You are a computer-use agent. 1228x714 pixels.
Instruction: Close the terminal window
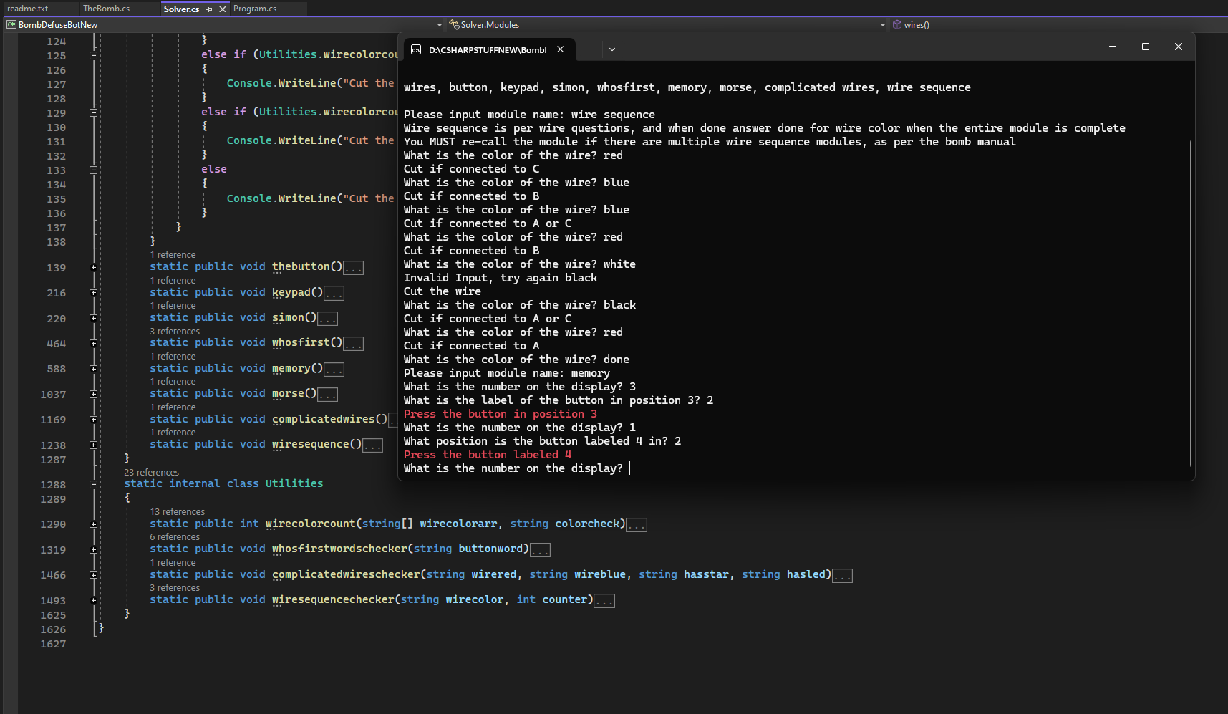click(1179, 47)
